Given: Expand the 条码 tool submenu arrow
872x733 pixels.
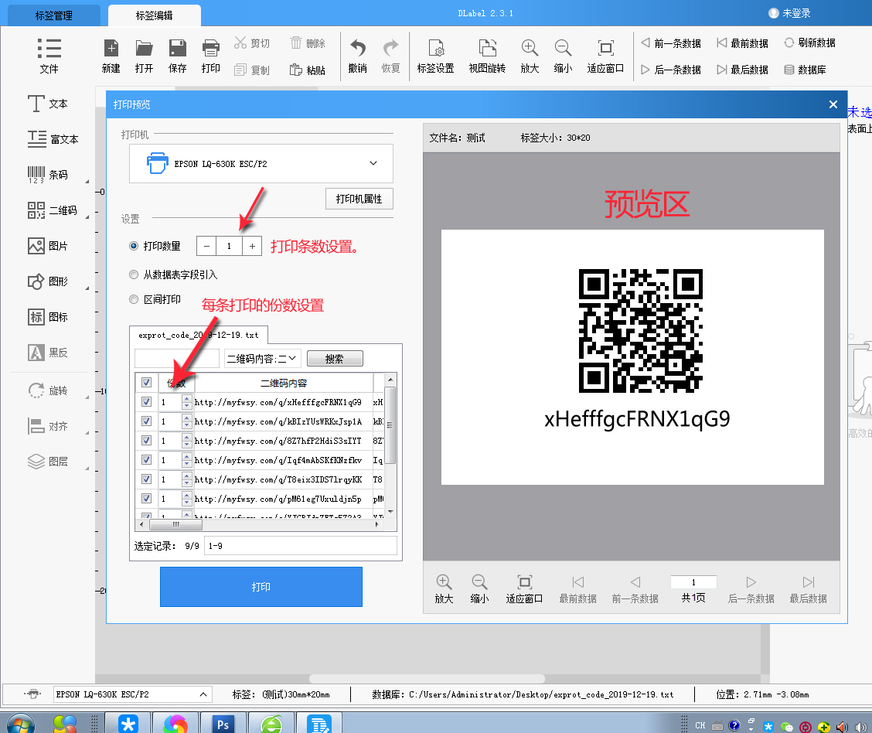Looking at the screenshot, I should pos(87,181).
